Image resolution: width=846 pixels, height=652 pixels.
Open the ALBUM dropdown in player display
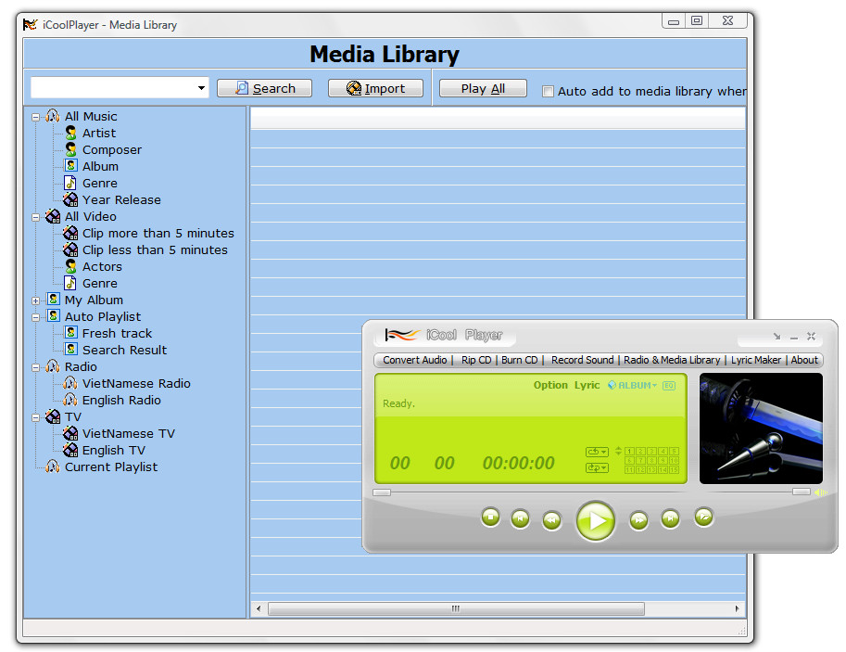[632, 385]
